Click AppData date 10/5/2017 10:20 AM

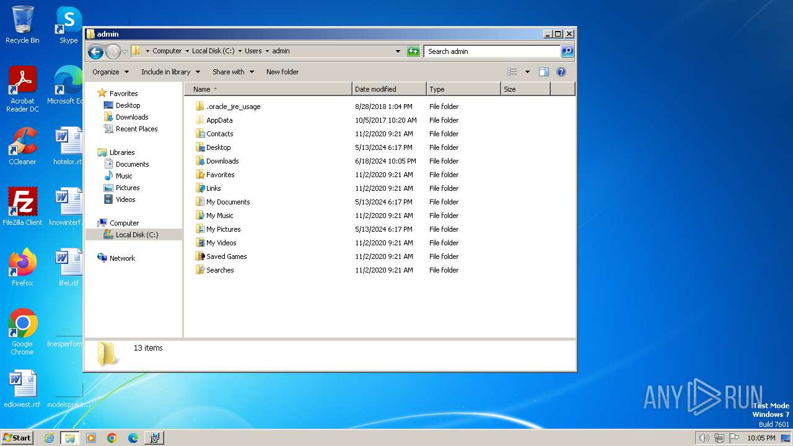tap(386, 120)
